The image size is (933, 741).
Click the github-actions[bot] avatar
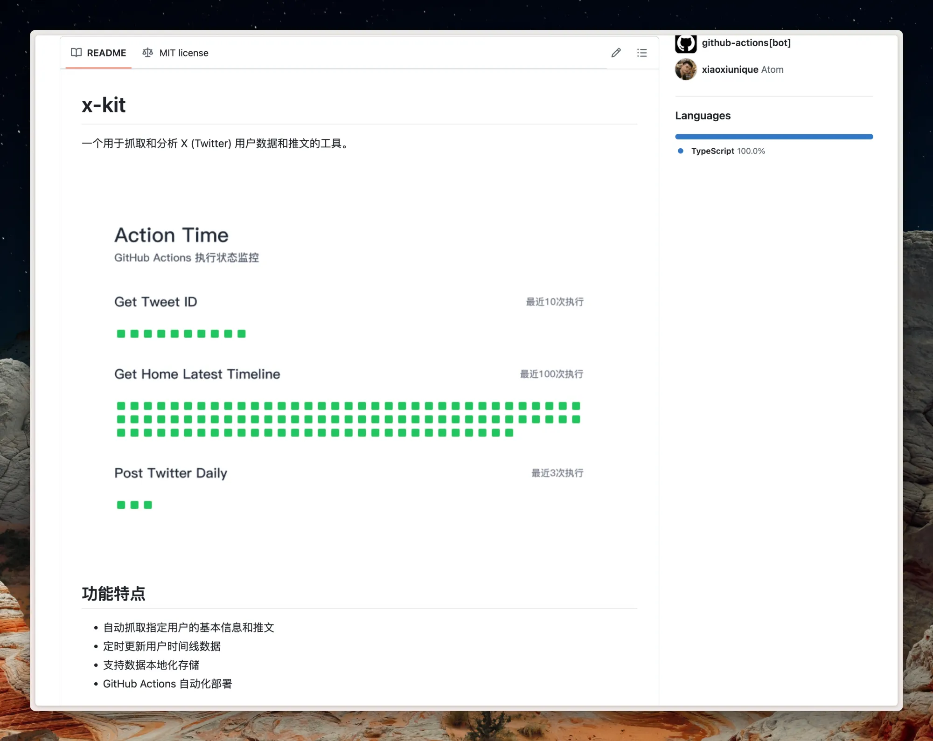coord(685,43)
